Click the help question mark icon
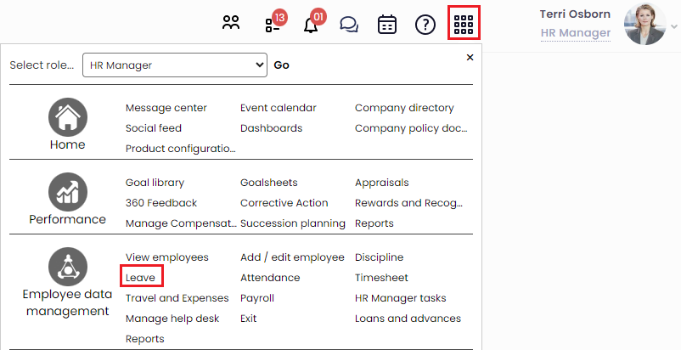 point(425,24)
